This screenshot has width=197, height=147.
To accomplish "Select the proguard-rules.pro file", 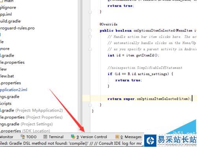I will [17, 28].
